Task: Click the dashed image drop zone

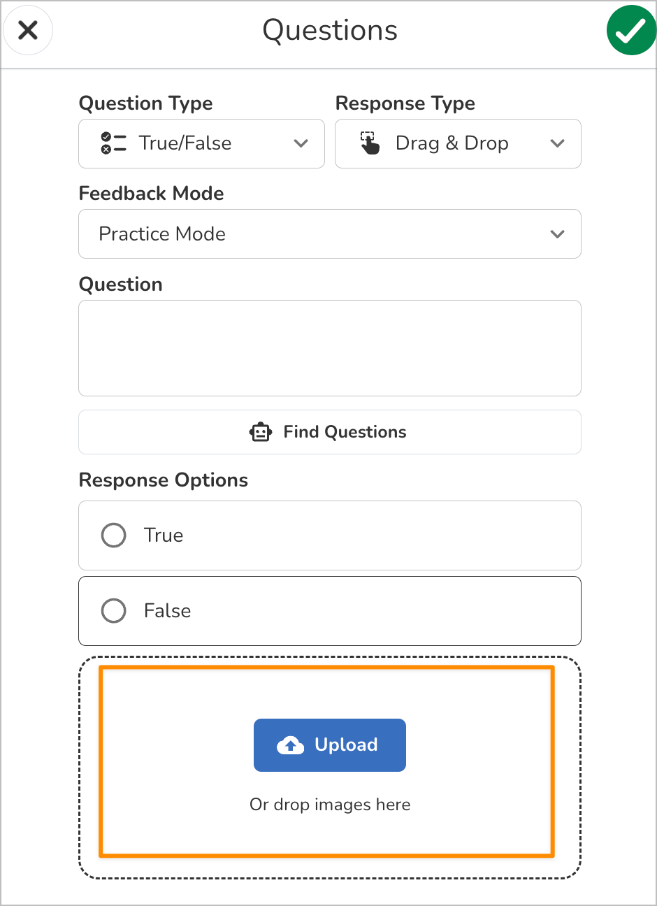Action: pos(330,768)
